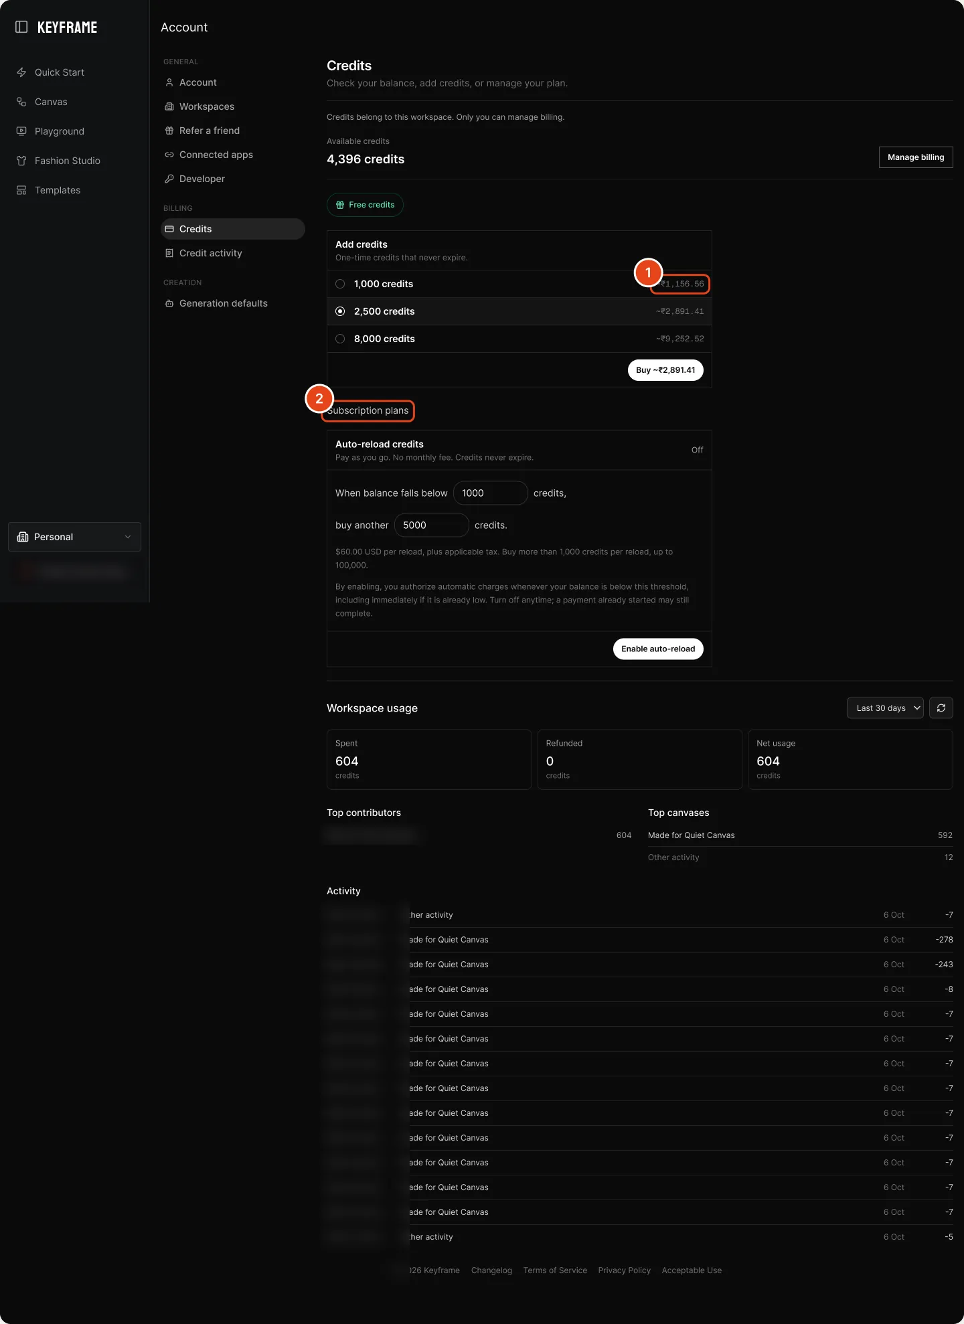Viewport: 964px width, 1324px height.
Task: Click the balance threshold field showing 1000
Action: click(491, 493)
